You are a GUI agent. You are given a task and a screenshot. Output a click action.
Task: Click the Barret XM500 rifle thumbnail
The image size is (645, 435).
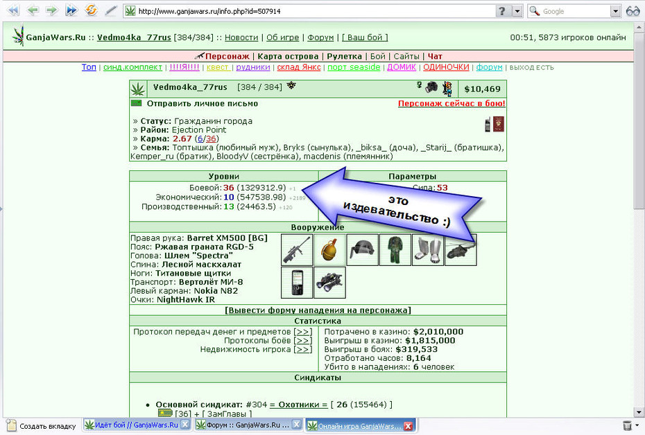297,250
